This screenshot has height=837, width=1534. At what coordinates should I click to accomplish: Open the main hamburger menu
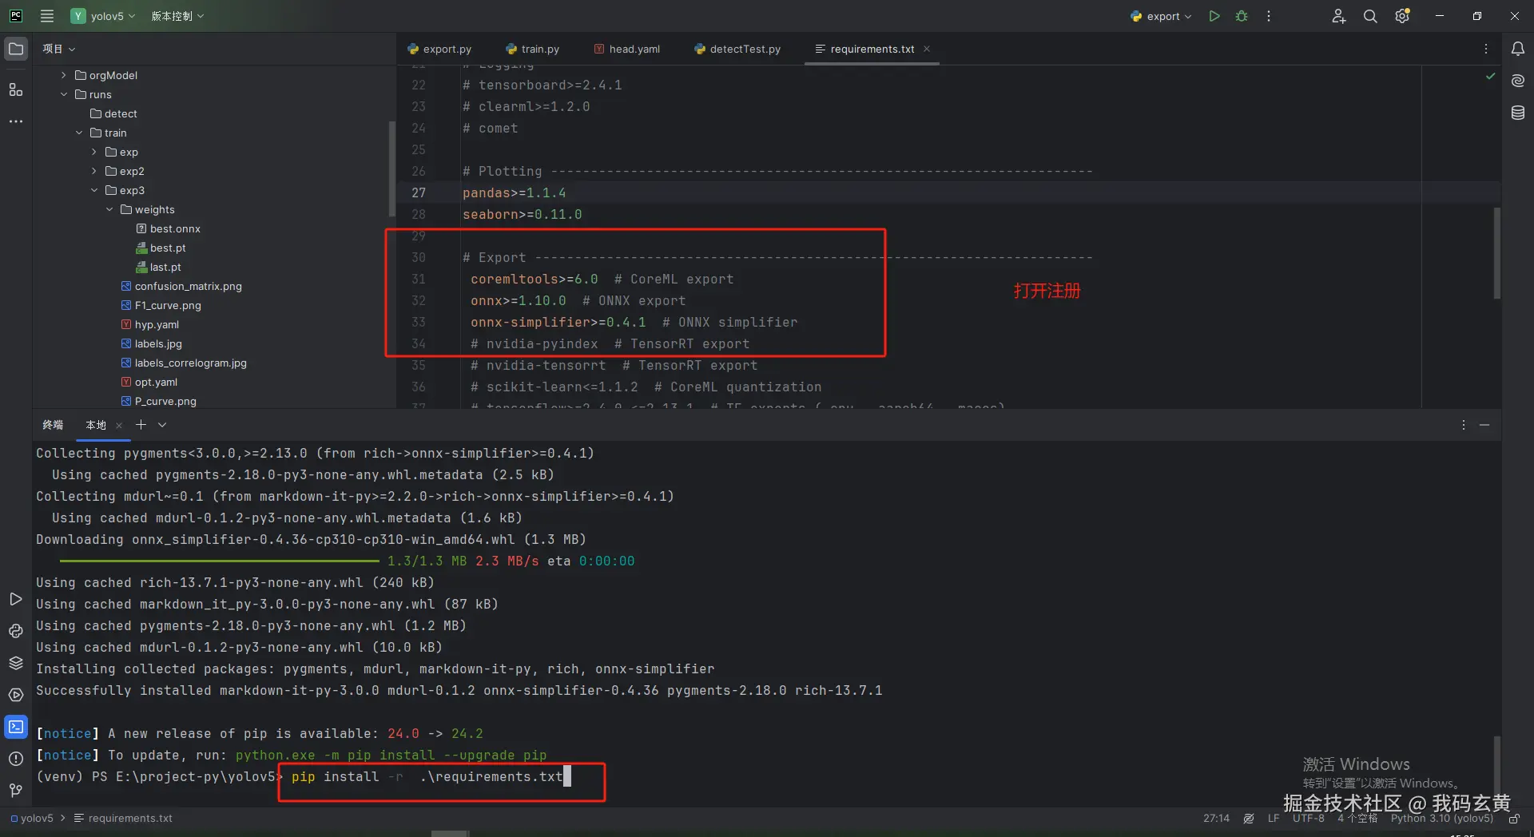pos(47,16)
